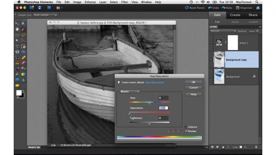Select the Zoom magnifier tool
Image resolution: width=276 pixels, height=155 pixels.
point(23,23)
